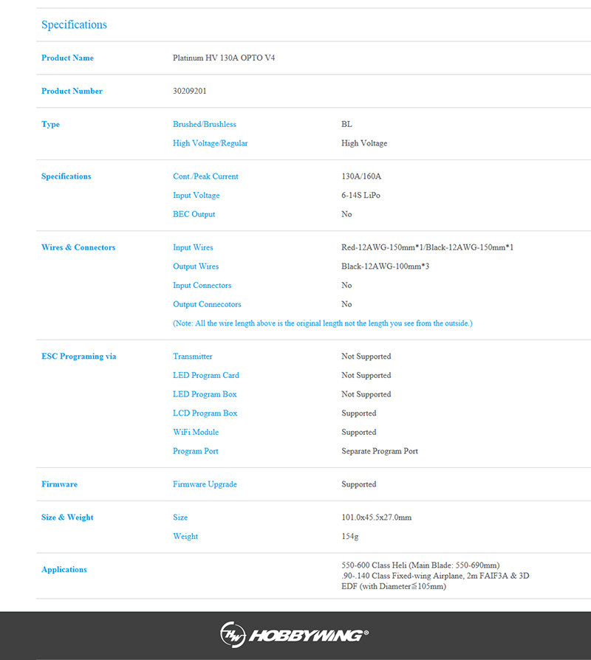Click the No value for Output Connecotors
The height and width of the screenshot is (660, 591).
(x=346, y=304)
